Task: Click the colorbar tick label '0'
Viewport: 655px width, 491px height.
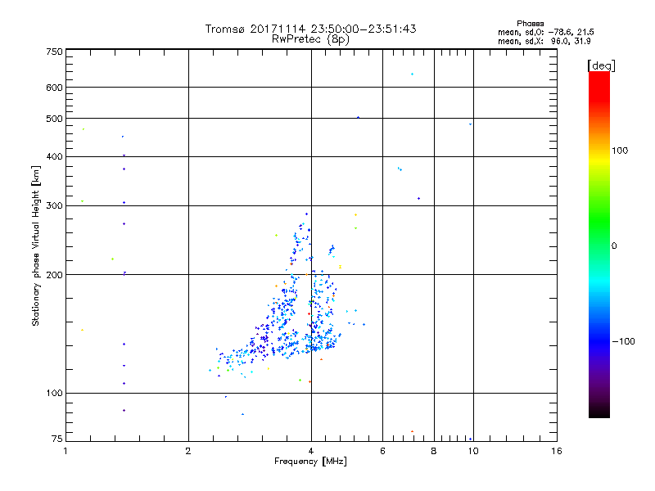Action: click(x=614, y=246)
